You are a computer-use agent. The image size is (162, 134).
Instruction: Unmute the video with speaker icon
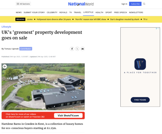[x=5, y=66]
